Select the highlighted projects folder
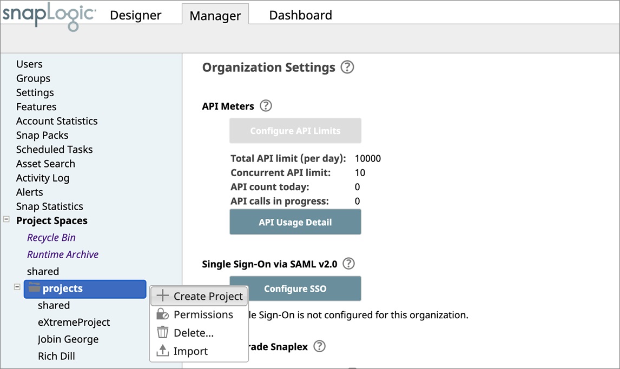The image size is (620, 369). coord(85,289)
